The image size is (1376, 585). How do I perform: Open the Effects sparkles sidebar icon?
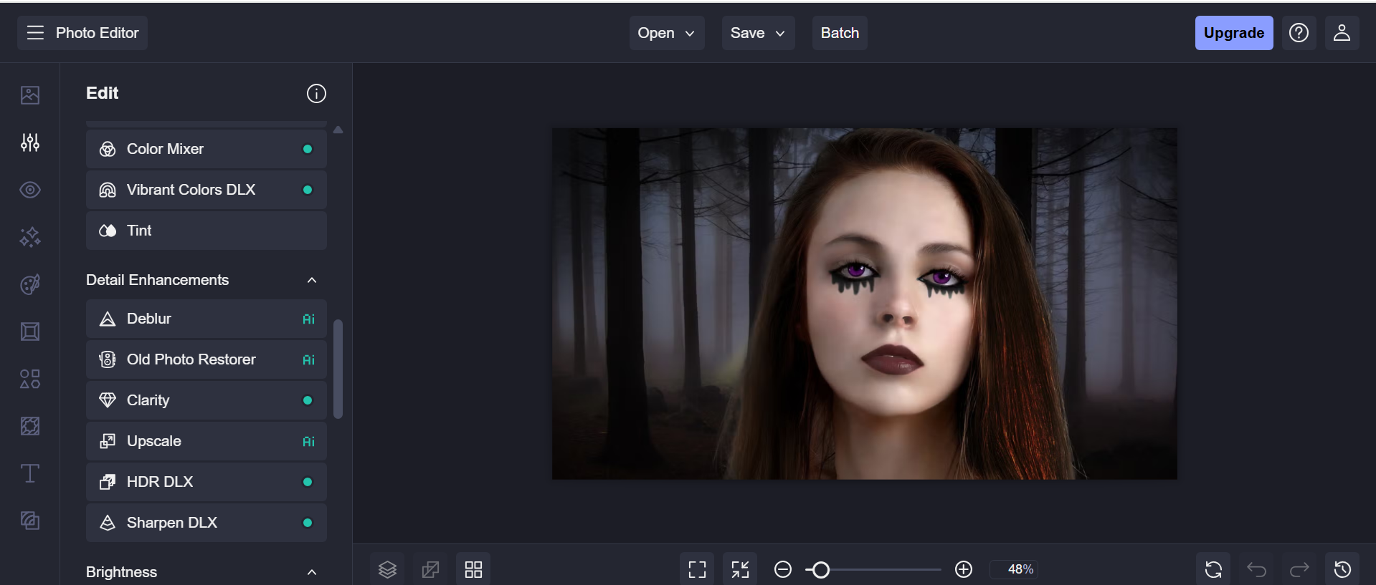point(30,237)
